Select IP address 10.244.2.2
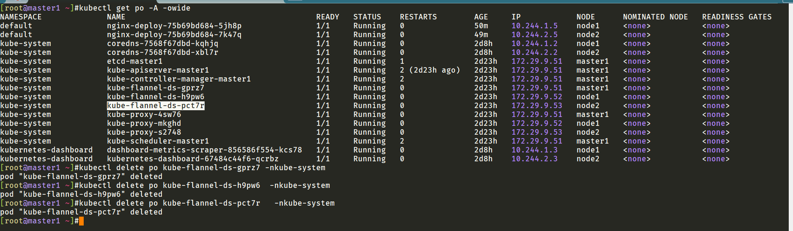The image size is (793, 231). coord(535,52)
